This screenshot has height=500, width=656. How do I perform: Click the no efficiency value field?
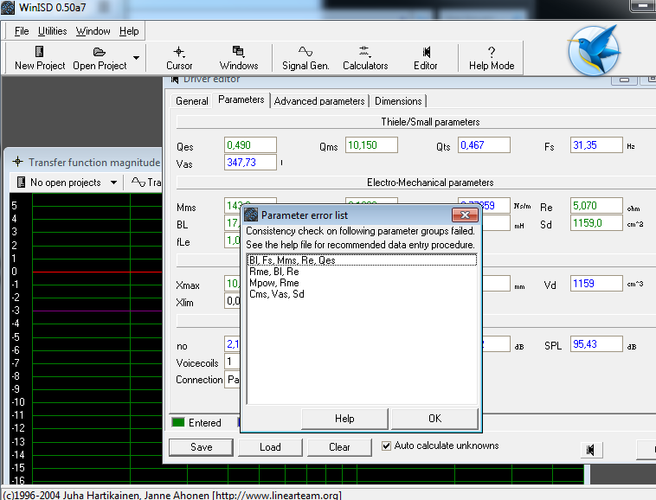coord(233,344)
